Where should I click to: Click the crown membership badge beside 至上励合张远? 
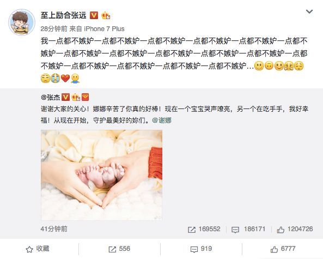coord(106,15)
